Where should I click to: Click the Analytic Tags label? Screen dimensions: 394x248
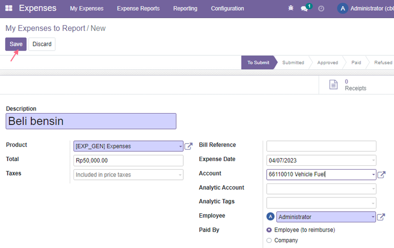[x=217, y=202]
